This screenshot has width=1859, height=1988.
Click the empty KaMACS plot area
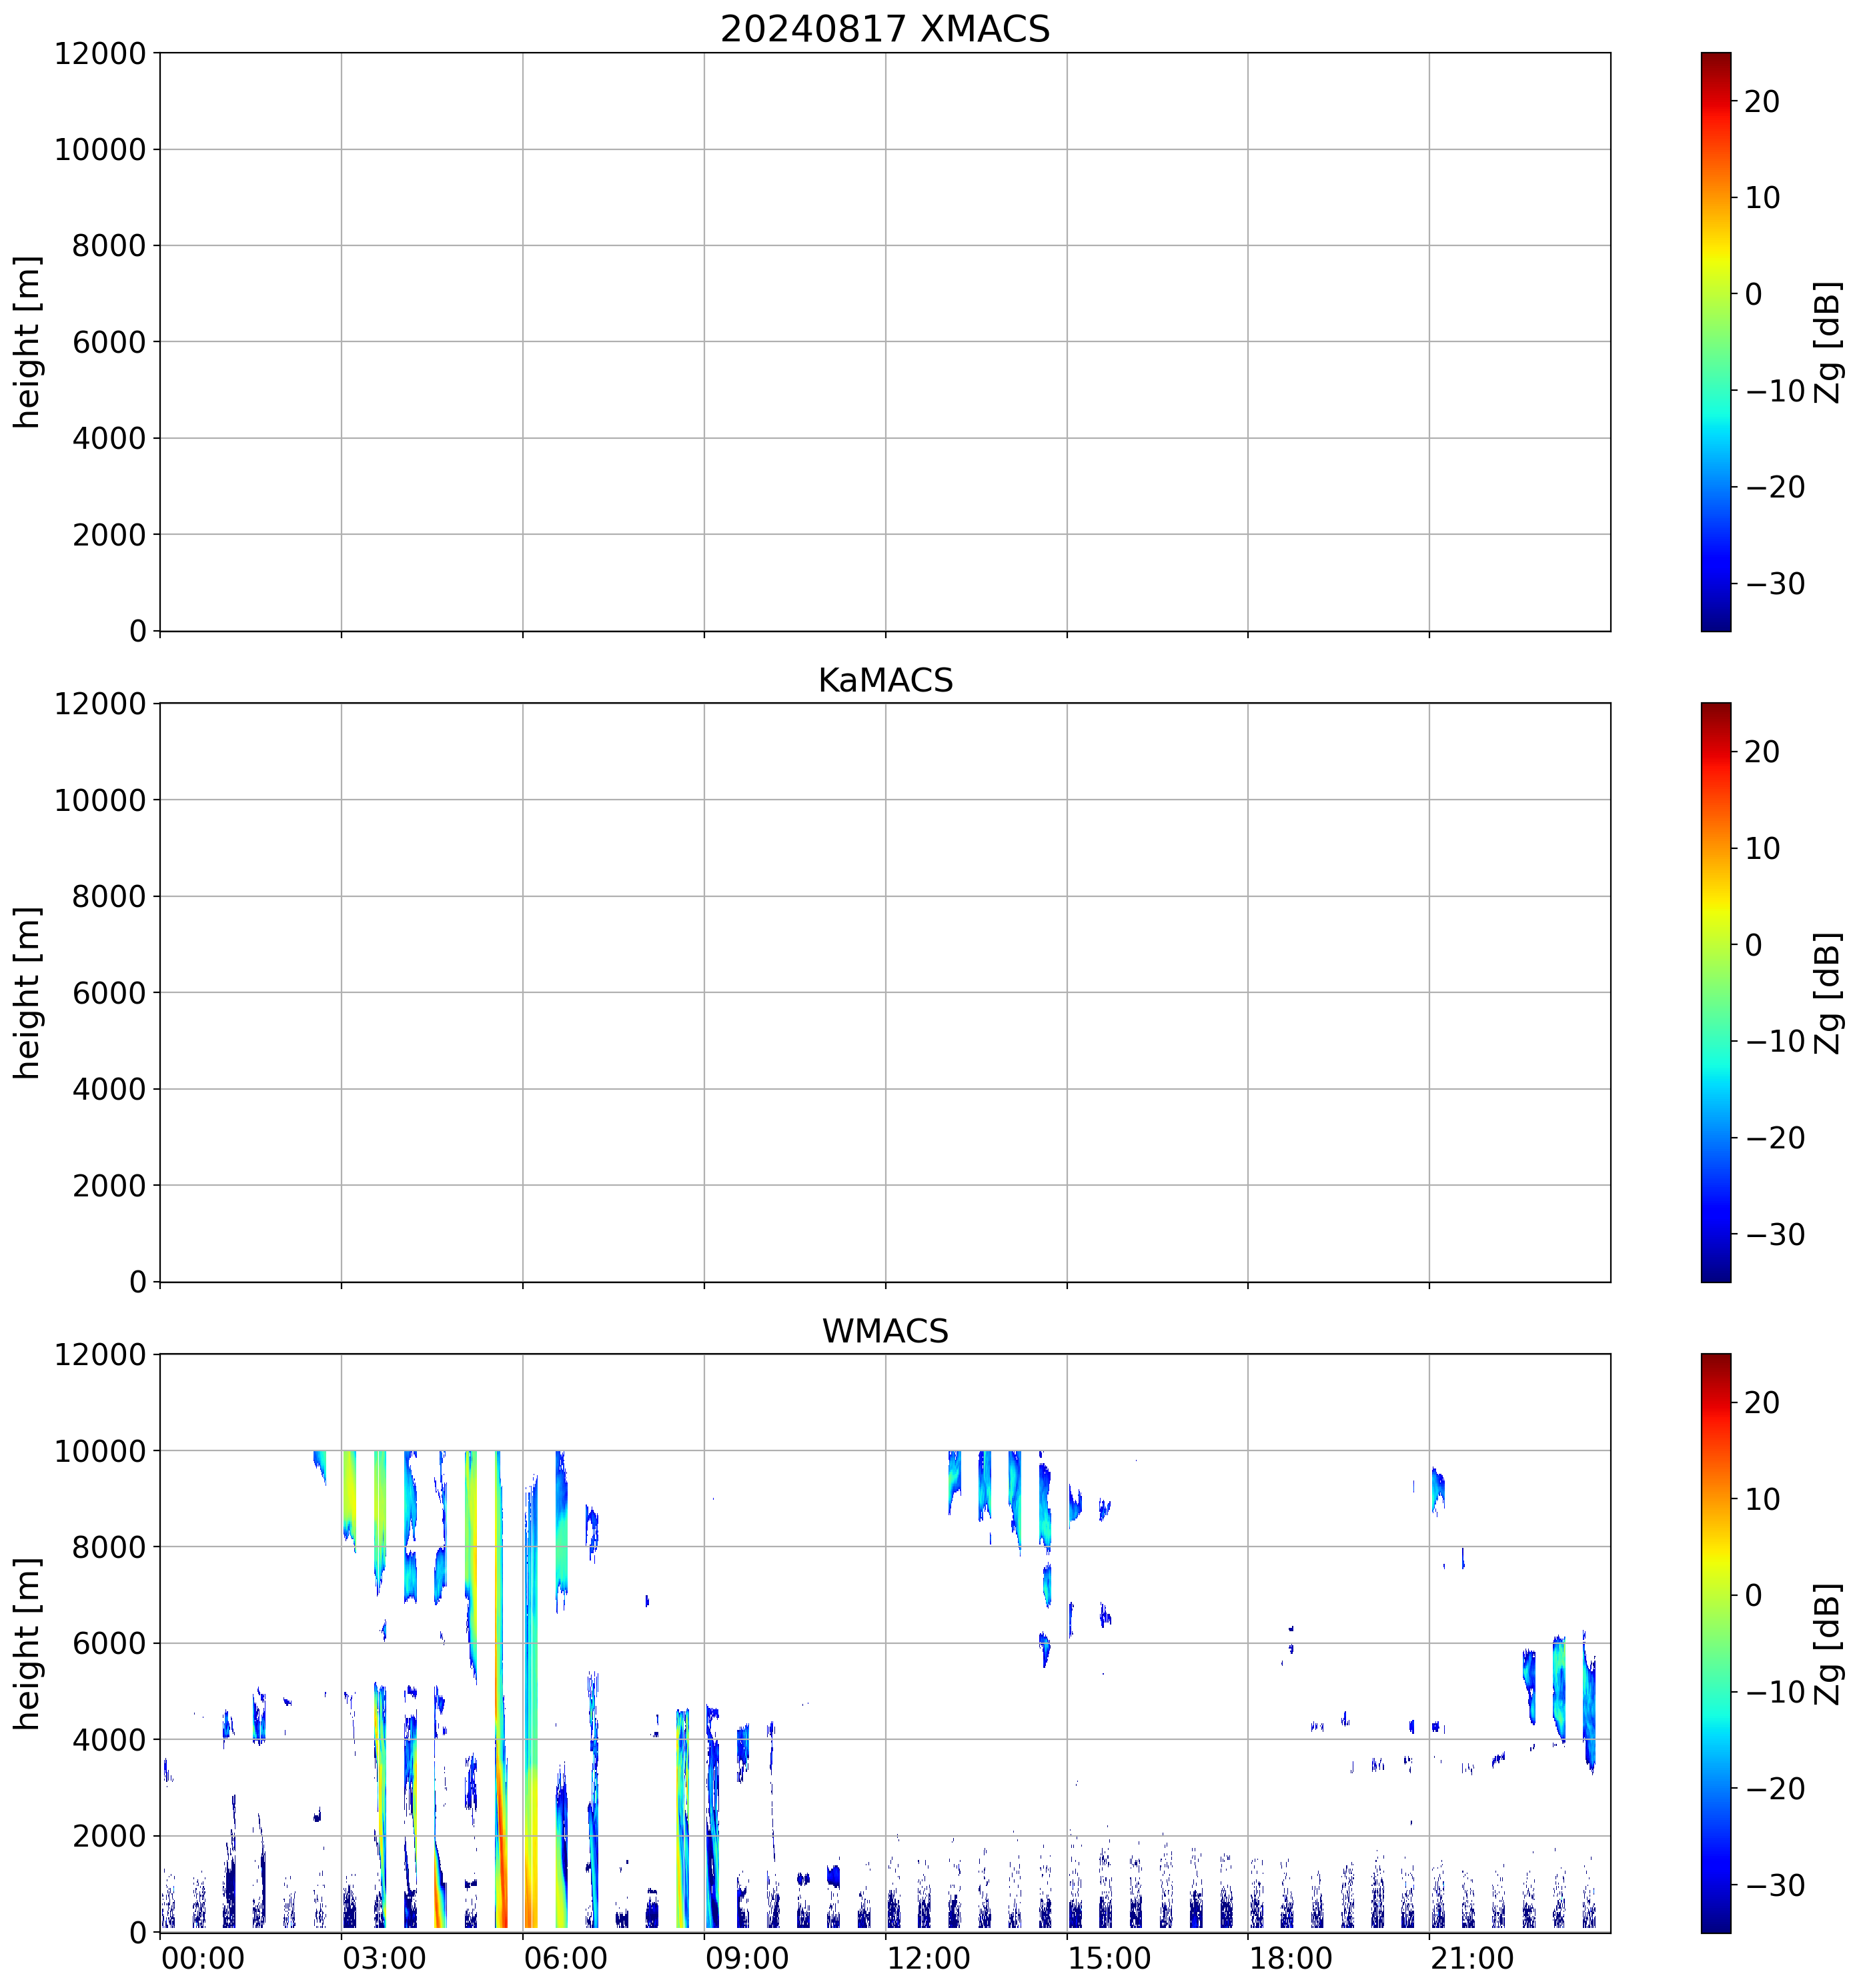point(885,992)
